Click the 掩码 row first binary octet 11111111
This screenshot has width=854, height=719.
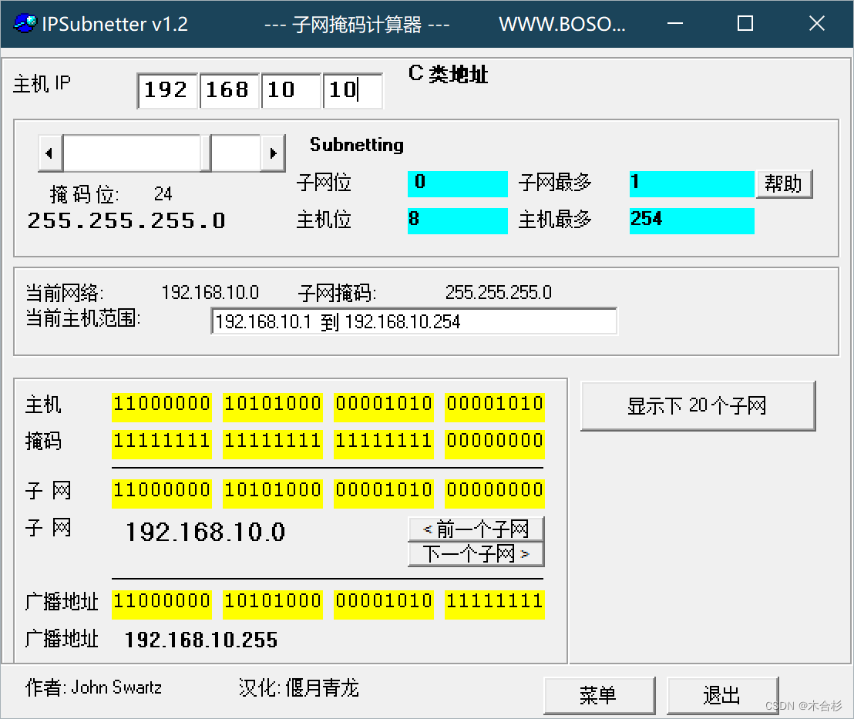coord(162,444)
